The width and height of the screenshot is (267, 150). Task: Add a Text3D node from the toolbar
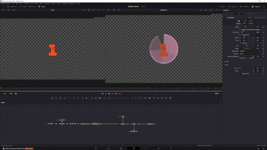click(154, 98)
